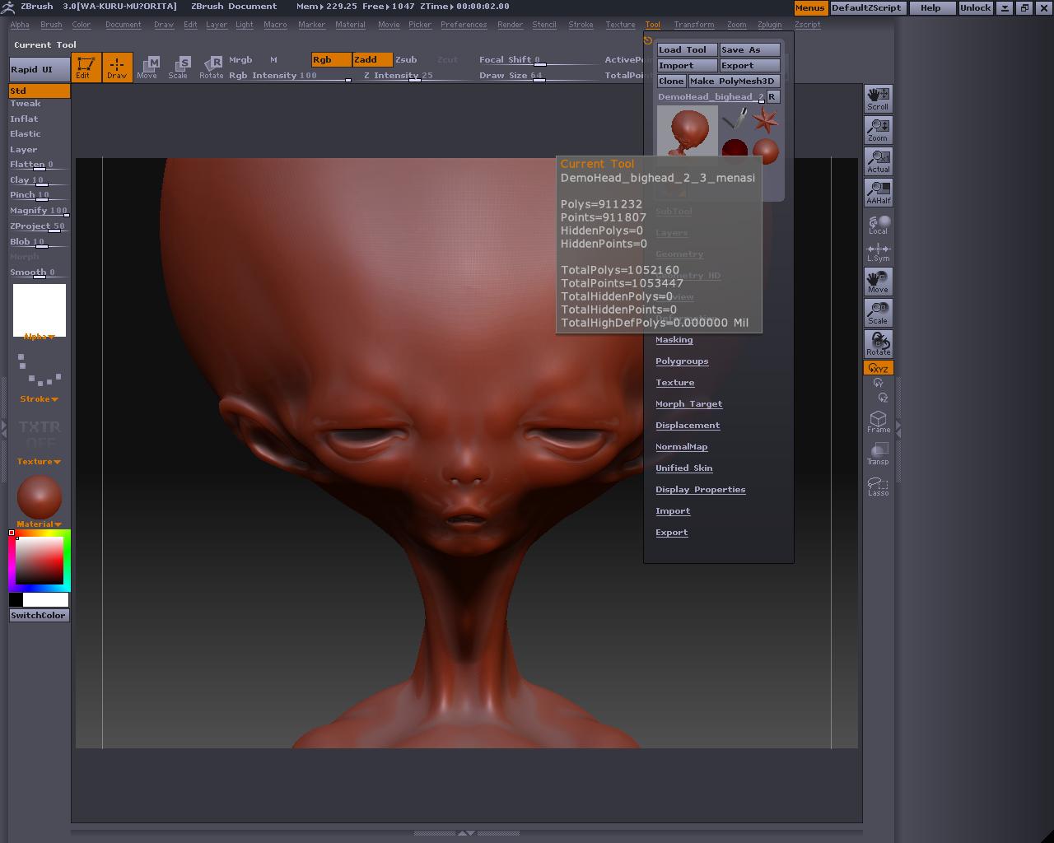Toggle Edit mode off

tap(86, 68)
